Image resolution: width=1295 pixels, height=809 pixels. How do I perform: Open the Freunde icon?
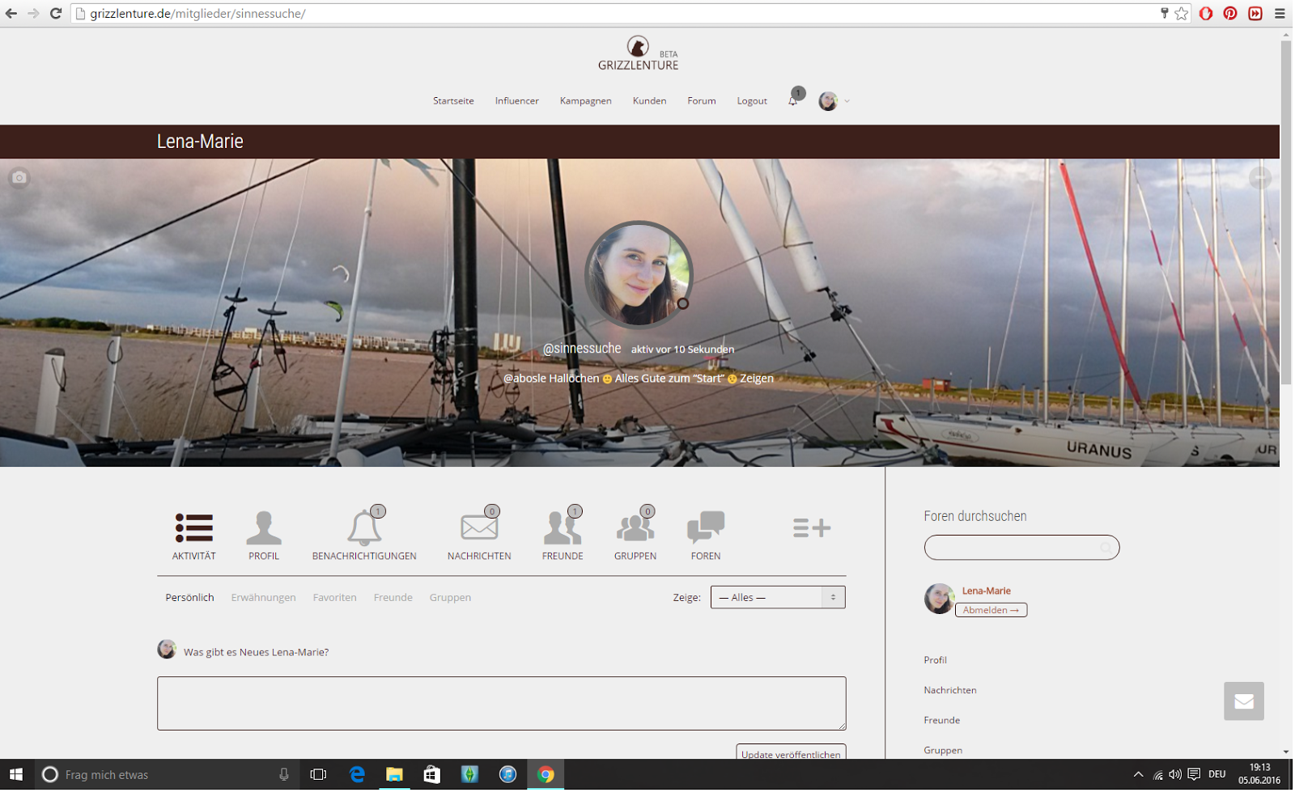(x=563, y=527)
